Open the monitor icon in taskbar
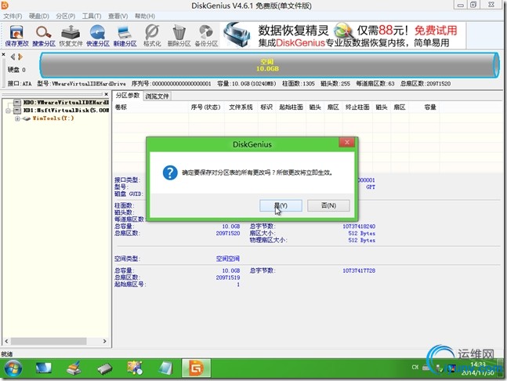This screenshot has height=381, width=507. (x=44, y=368)
